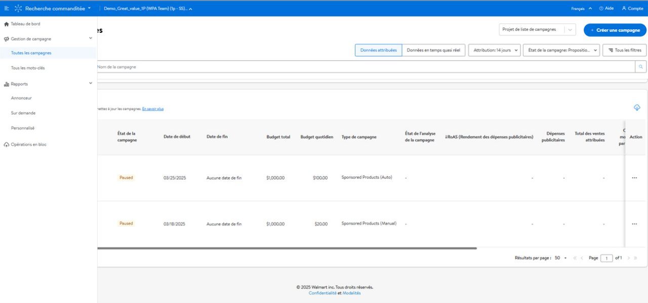Select Données attribuées toggle

pos(378,50)
